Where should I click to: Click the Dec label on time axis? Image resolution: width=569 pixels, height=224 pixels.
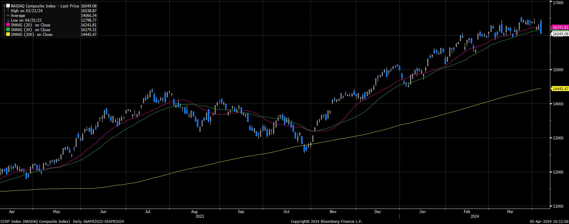click(378, 212)
